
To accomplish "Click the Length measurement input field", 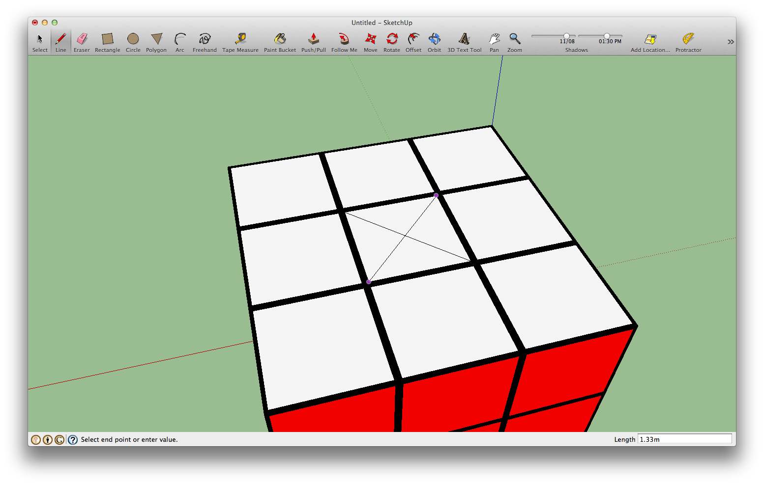I will tap(685, 439).
